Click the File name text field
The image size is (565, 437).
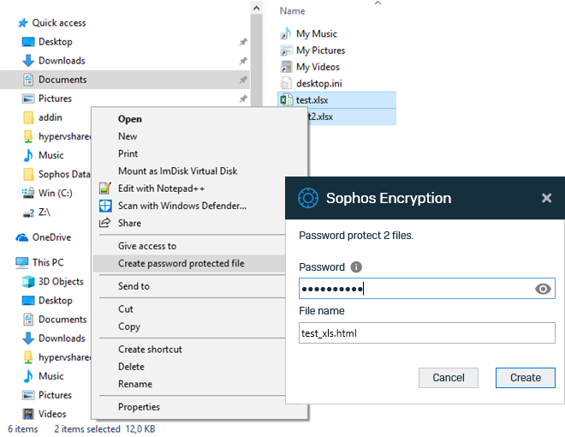(426, 333)
